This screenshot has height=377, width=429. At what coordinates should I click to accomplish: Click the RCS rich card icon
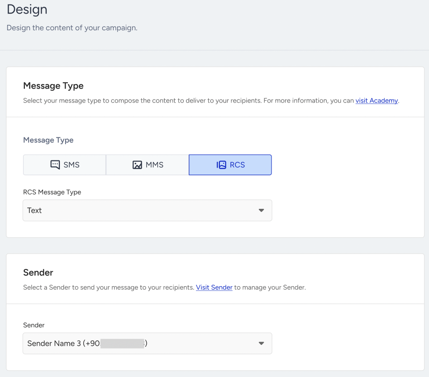tap(221, 165)
